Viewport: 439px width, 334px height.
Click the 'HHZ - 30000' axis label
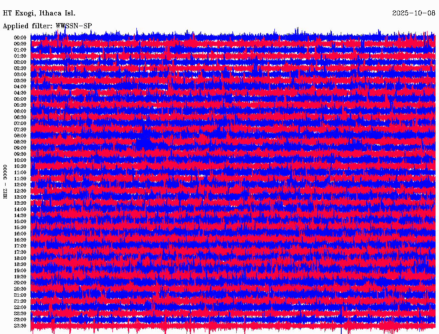5,182
